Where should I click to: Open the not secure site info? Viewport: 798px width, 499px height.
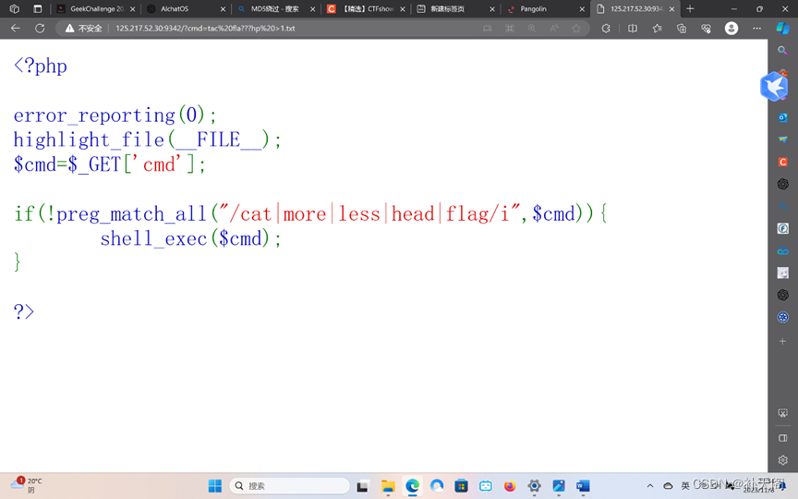tap(83, 29)
